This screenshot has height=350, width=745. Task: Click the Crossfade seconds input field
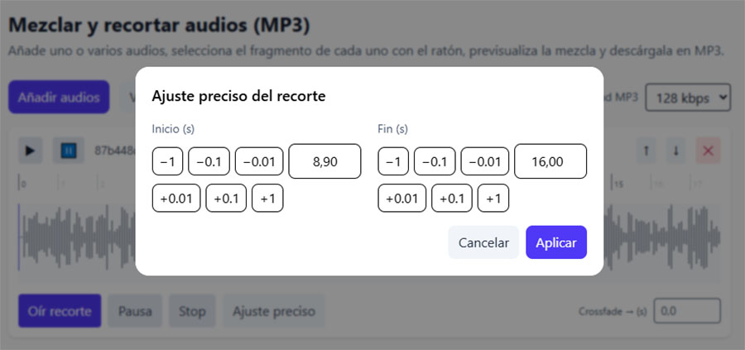686,311
